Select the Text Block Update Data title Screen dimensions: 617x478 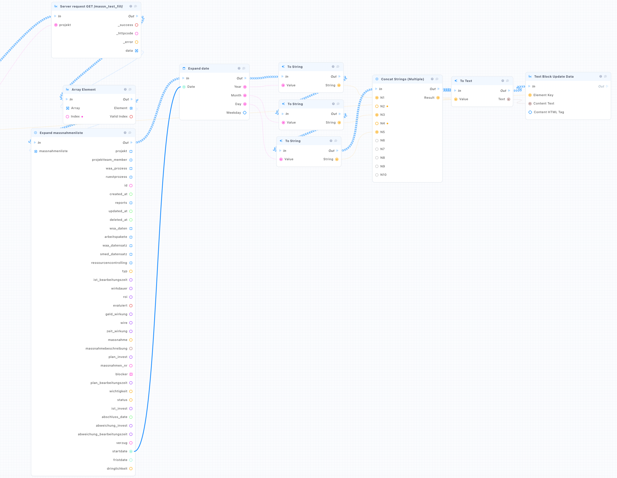click(554, 76)
